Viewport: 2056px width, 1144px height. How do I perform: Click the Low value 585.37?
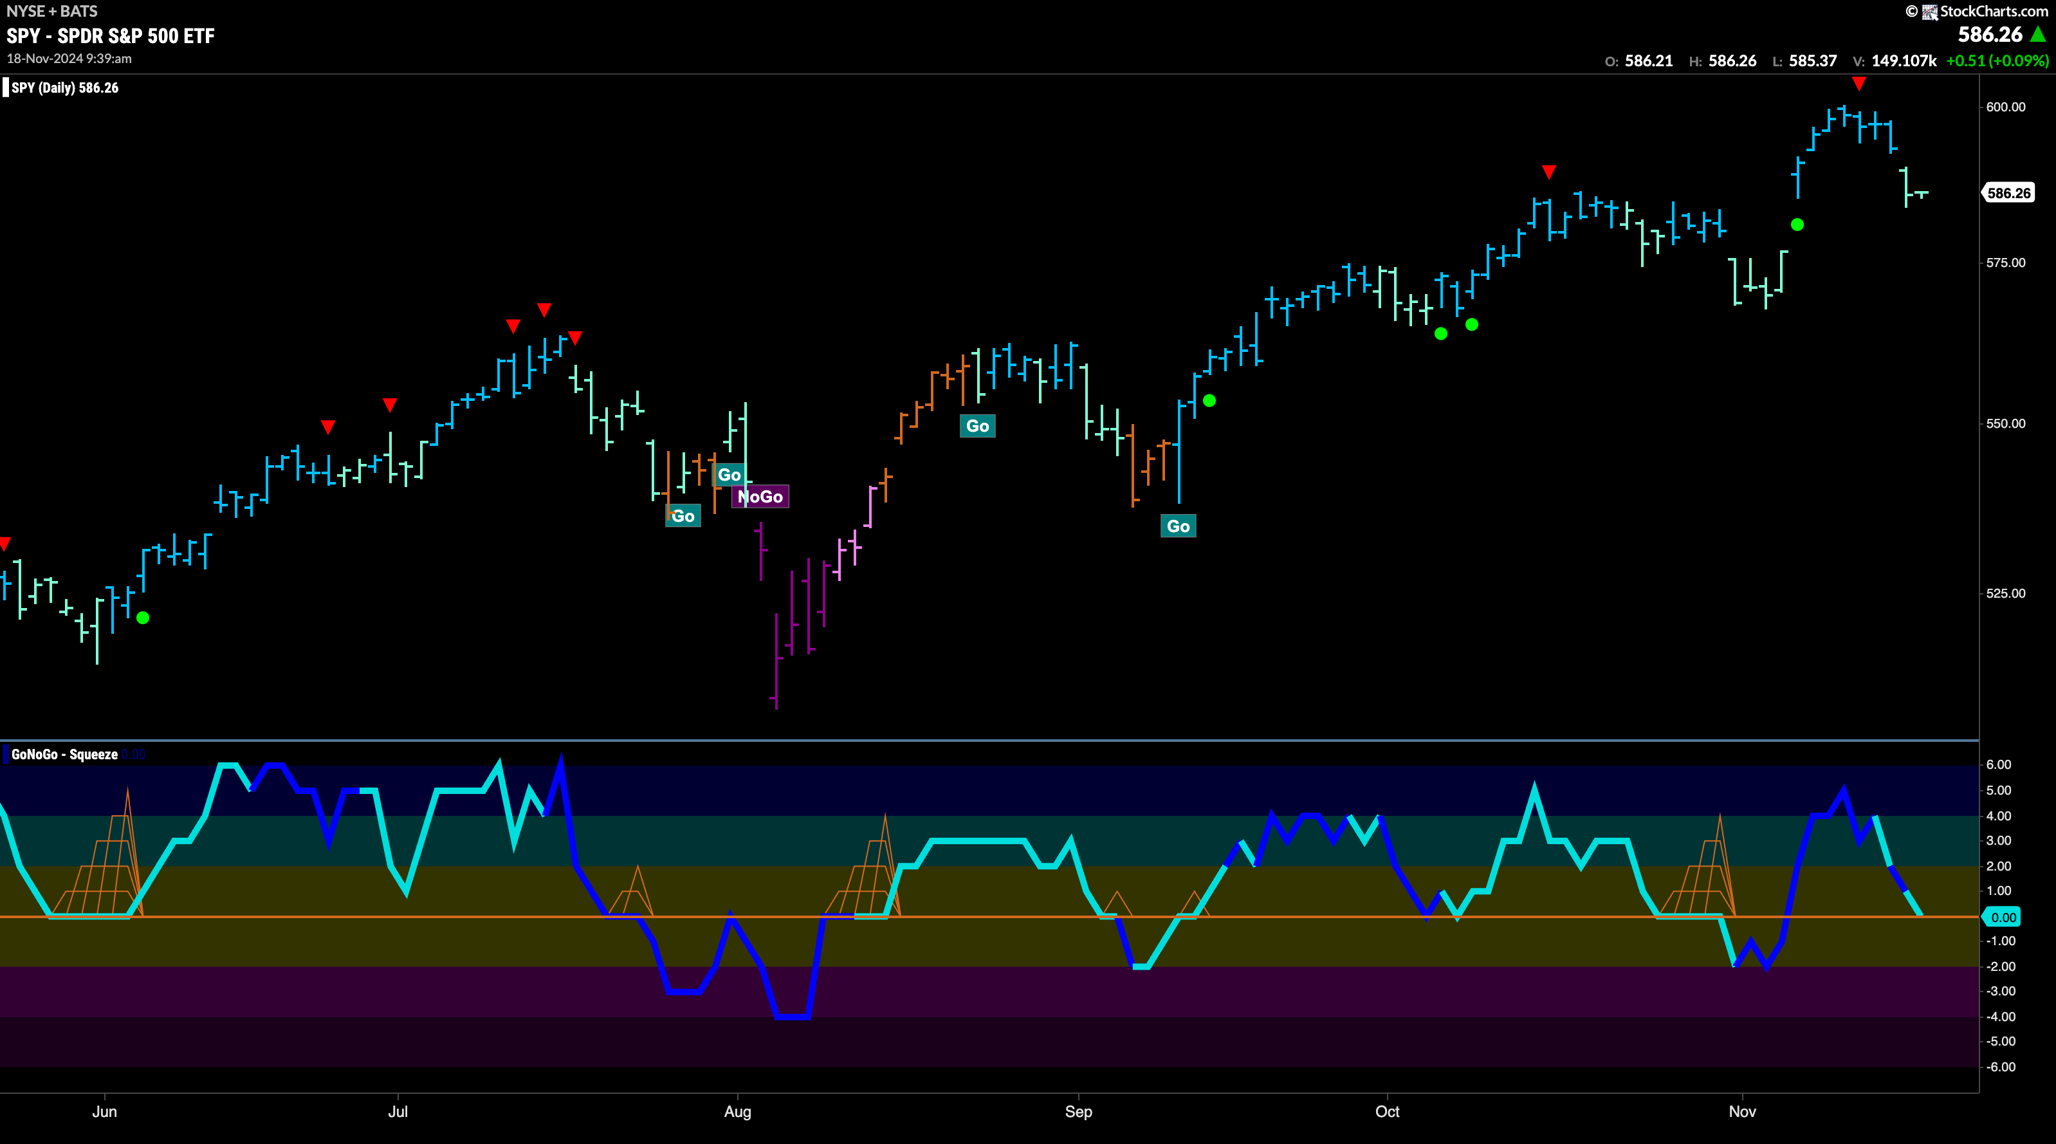(x=1813, y=60)
